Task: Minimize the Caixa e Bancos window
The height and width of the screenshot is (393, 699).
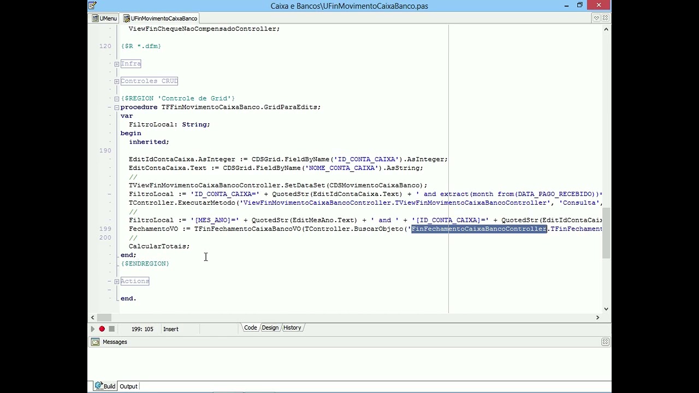Action: coord(566,5)
